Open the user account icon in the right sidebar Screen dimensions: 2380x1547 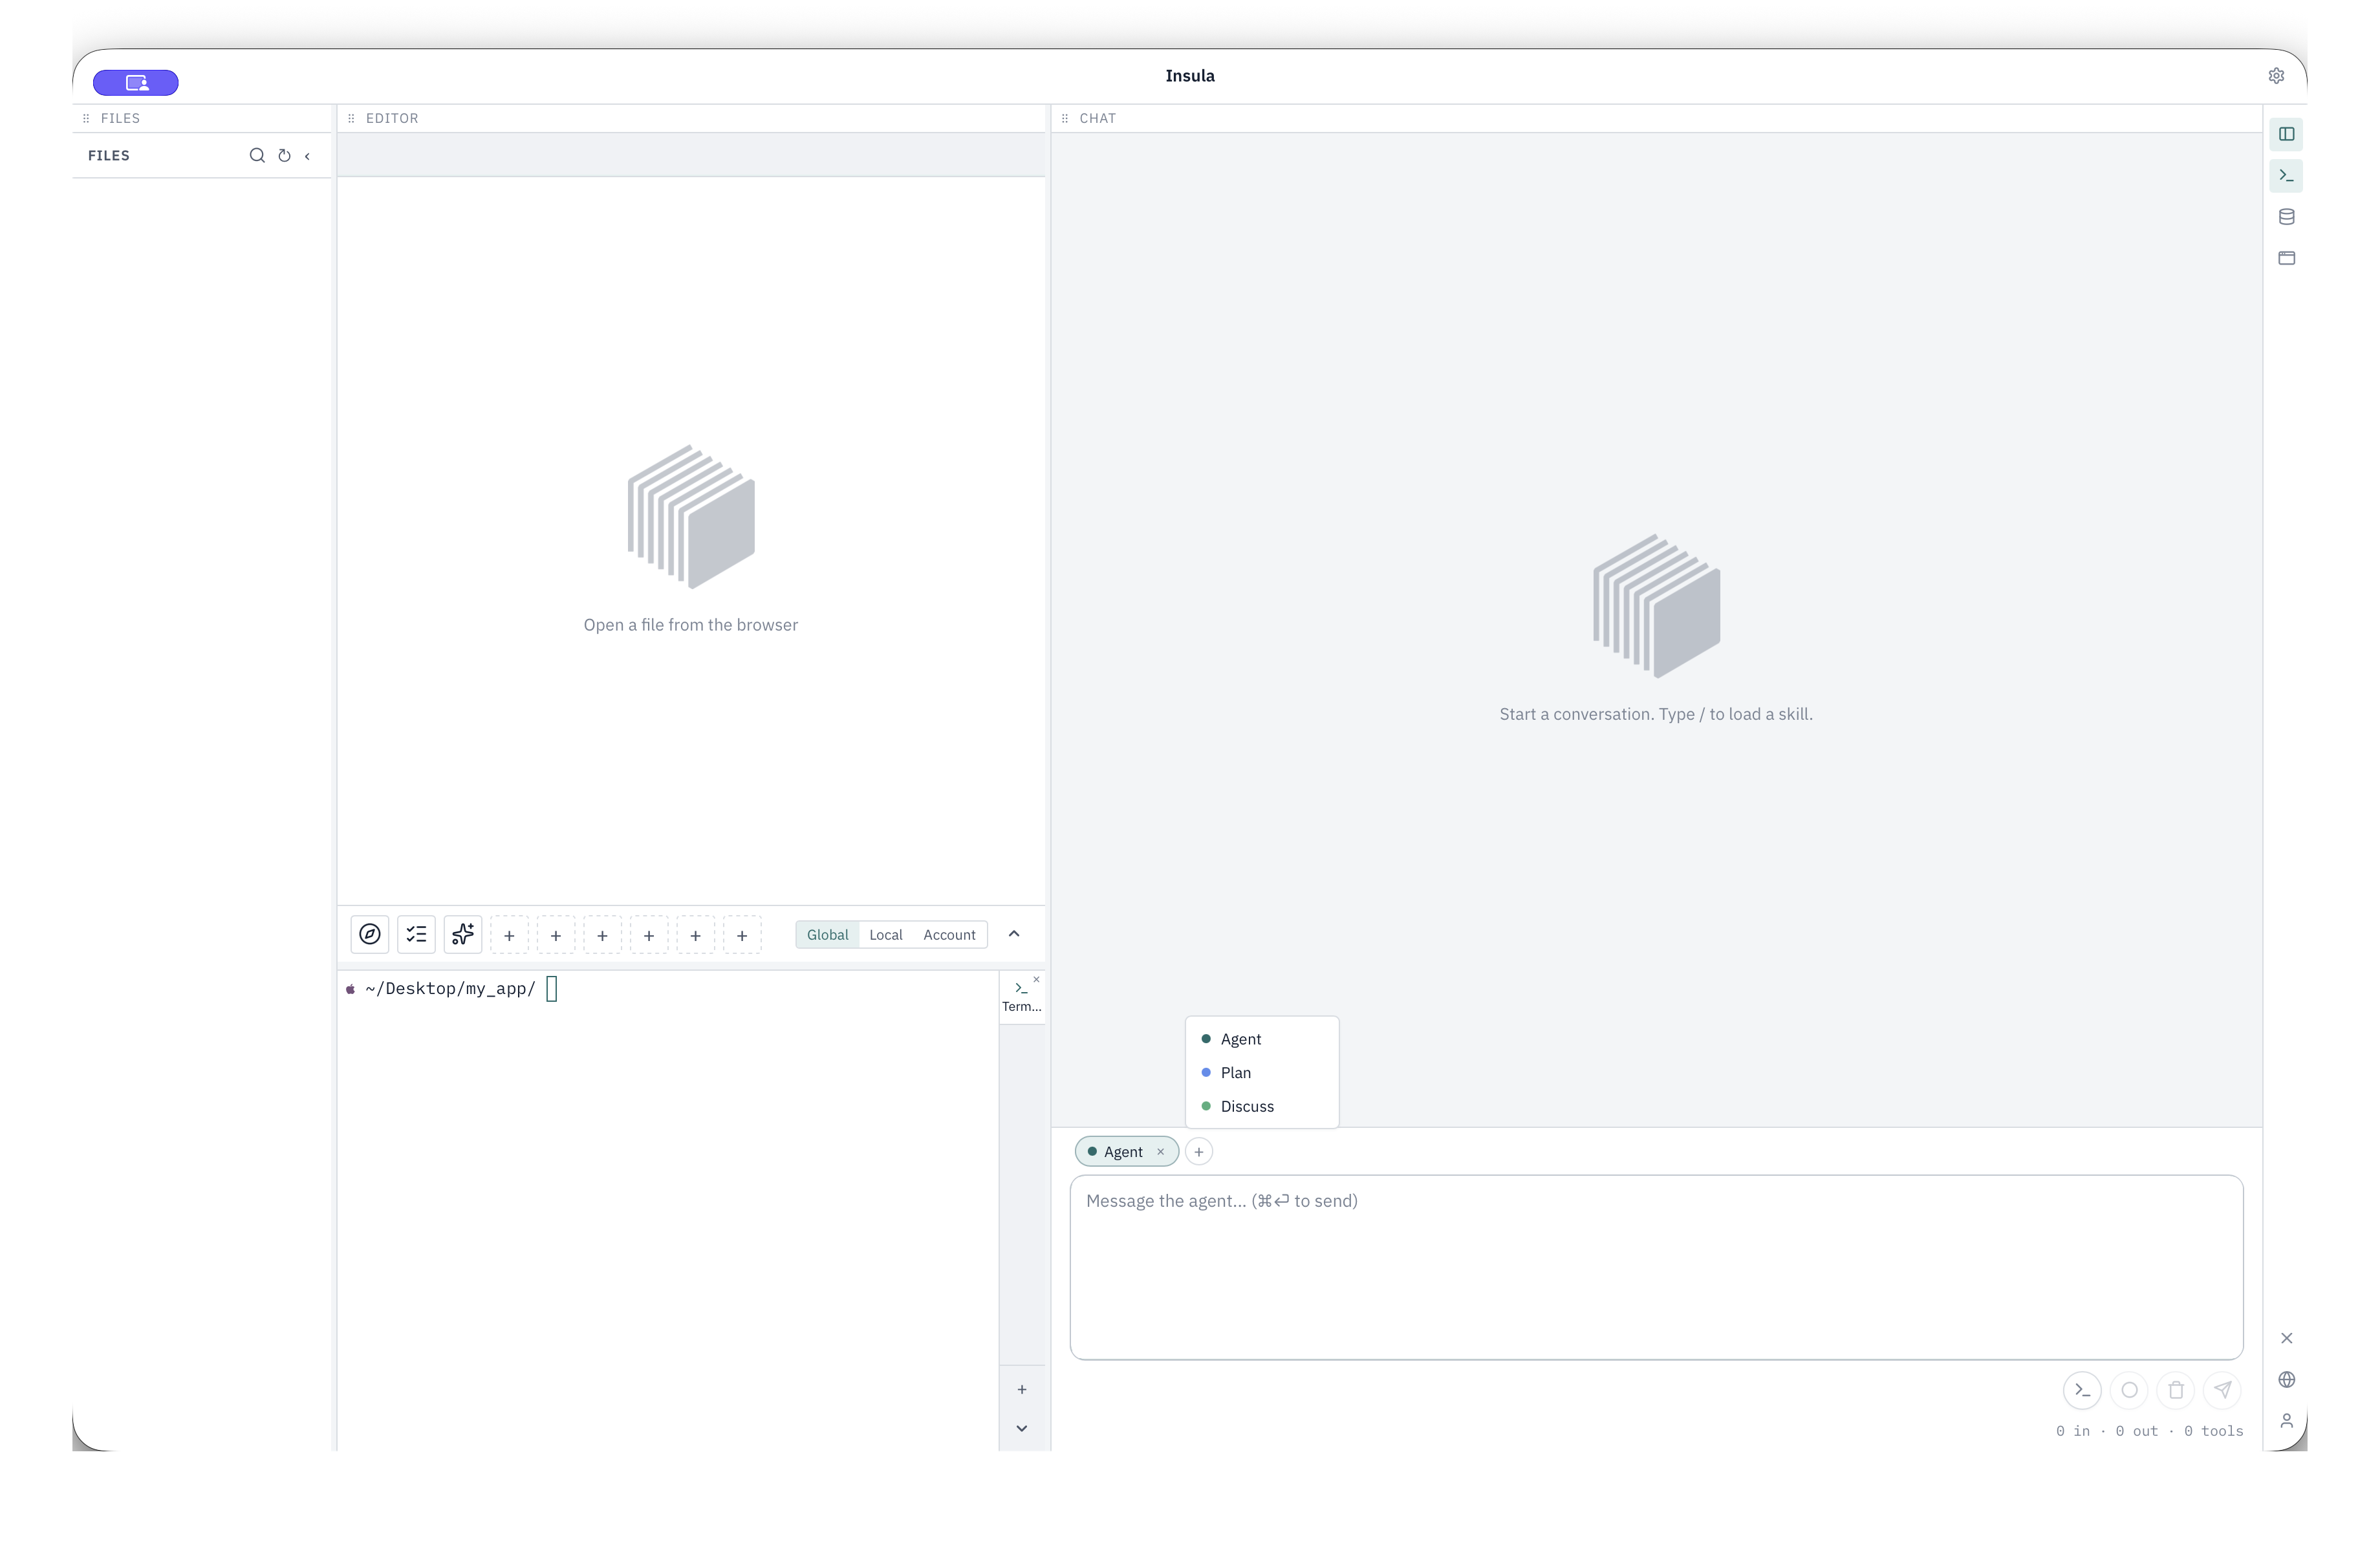pos(2286,1421)
